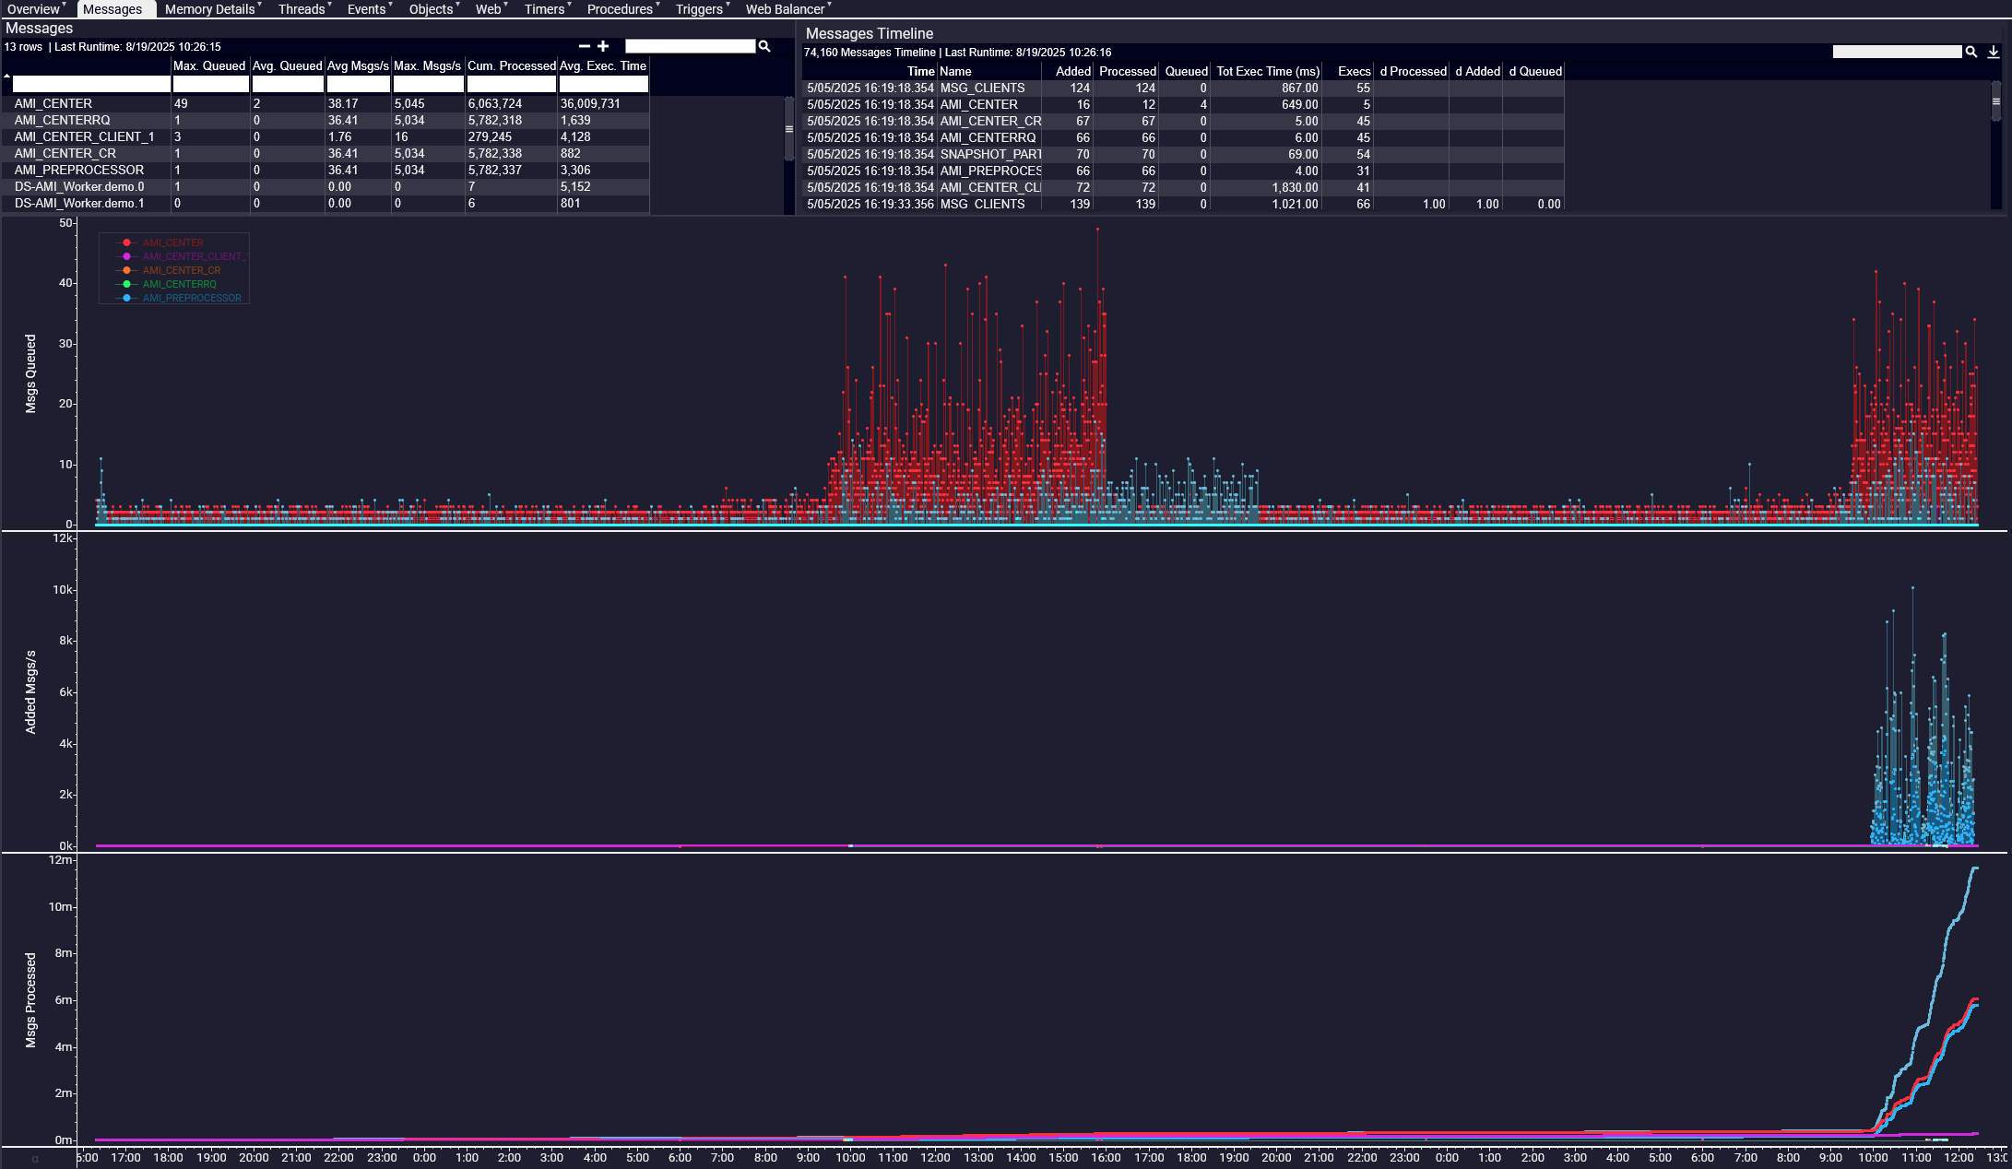Screen dimensions: 2012x1169
Task: Switch to the Procedures tab
Action: pos(619,9)
